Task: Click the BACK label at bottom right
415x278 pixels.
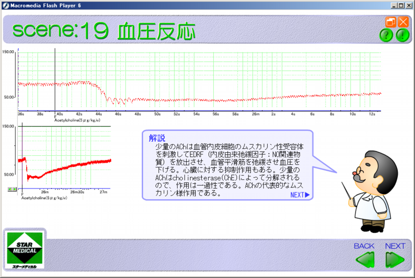Action: click(x=364, y=246)
